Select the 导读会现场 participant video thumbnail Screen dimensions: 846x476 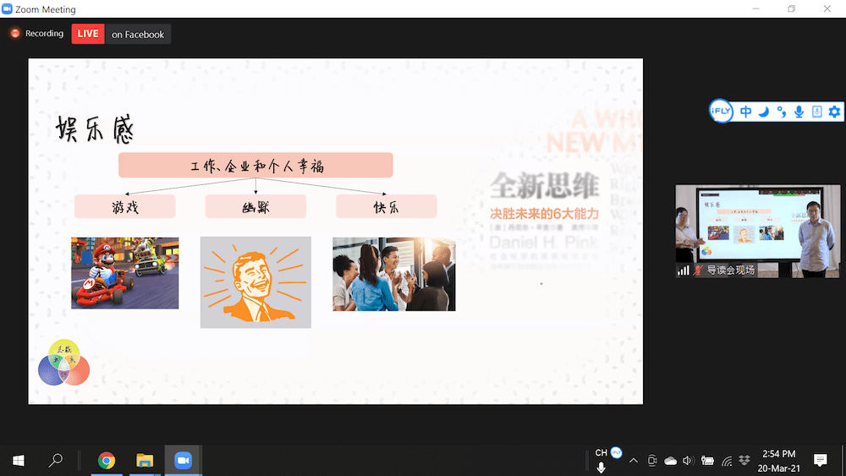pos(757,230)
